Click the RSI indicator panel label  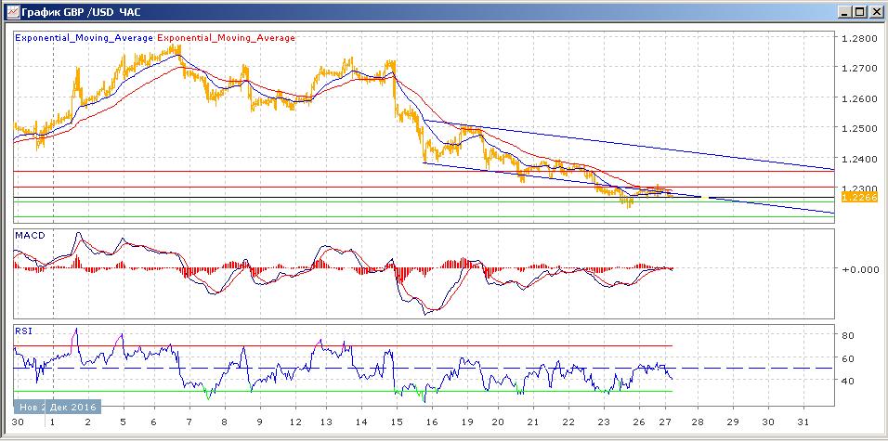tap(23, 329)
